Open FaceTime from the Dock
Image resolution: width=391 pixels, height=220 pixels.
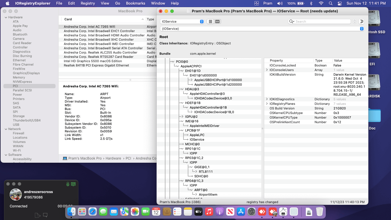point(146,212)
